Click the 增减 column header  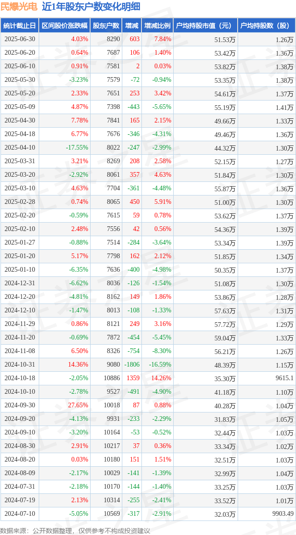[132, 26]
